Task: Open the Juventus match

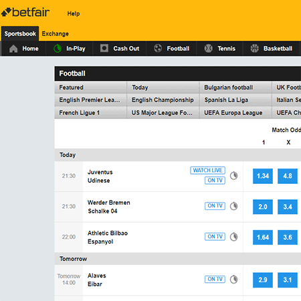Action: (x=100, y=176)
